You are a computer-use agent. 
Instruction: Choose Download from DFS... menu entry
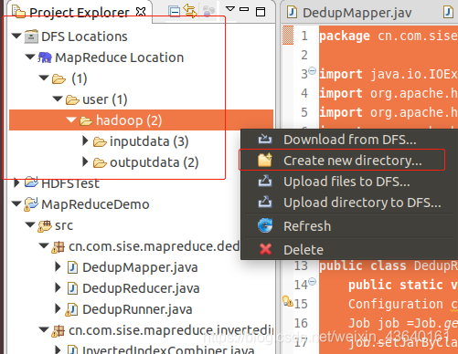coord(350,140)
